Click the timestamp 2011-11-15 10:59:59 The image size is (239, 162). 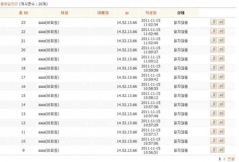pos(151,68)
